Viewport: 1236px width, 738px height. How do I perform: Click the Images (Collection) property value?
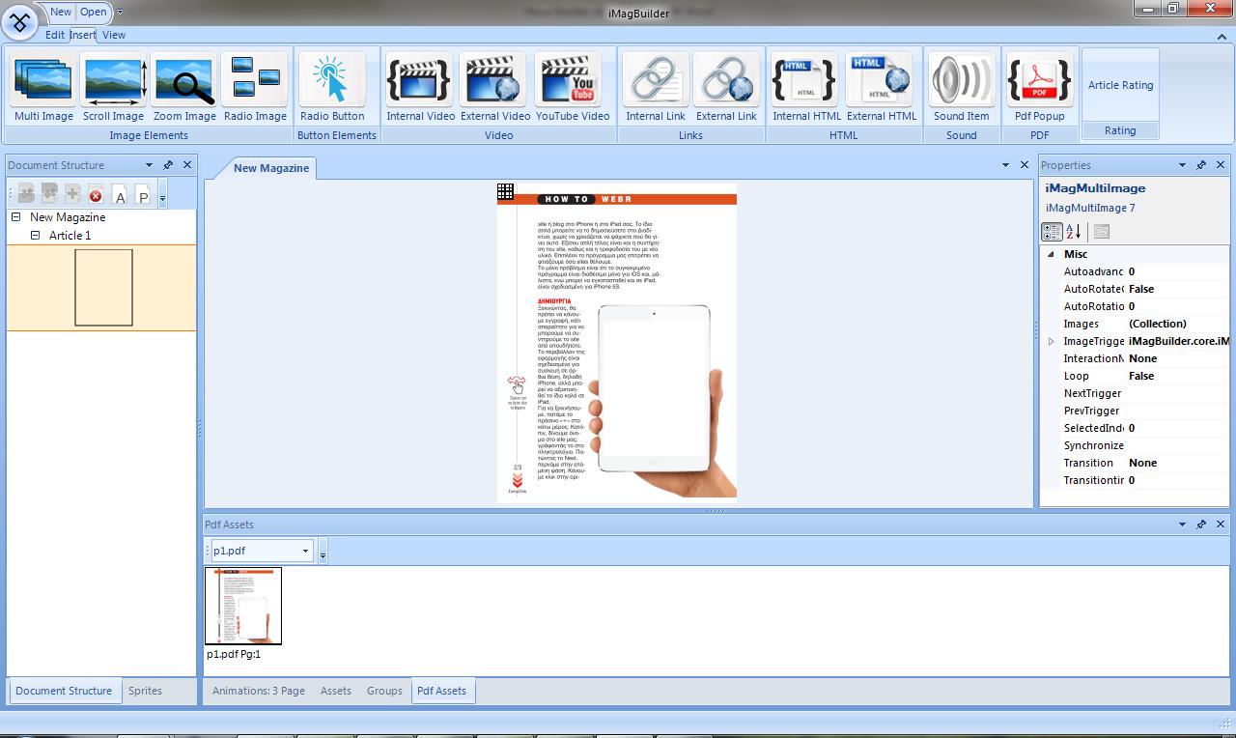point(1178,324)
